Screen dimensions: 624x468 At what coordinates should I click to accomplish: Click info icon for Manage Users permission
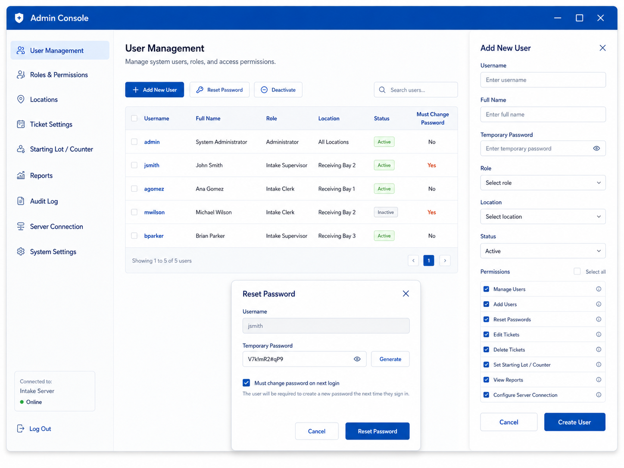(599, 289)
